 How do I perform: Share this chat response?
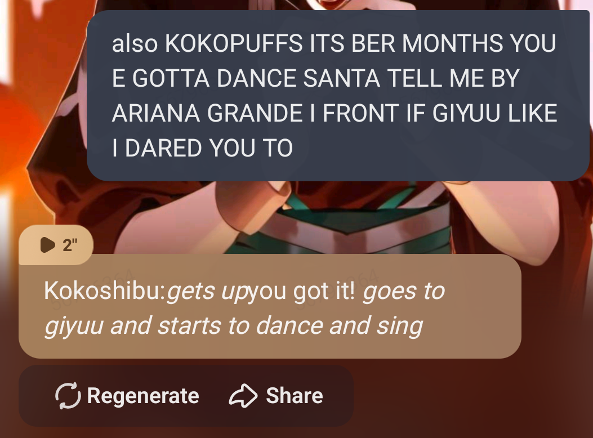pyautogui.click(x=276, y=396)
